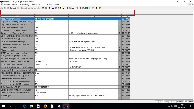Toggle X mark in 'Domyślna waluta obca' row
194x109 pixels.
[120, 47]
